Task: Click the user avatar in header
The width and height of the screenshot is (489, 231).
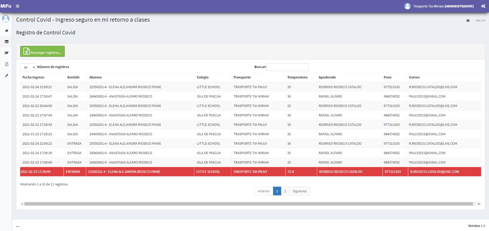Action: tap(407, 6)
